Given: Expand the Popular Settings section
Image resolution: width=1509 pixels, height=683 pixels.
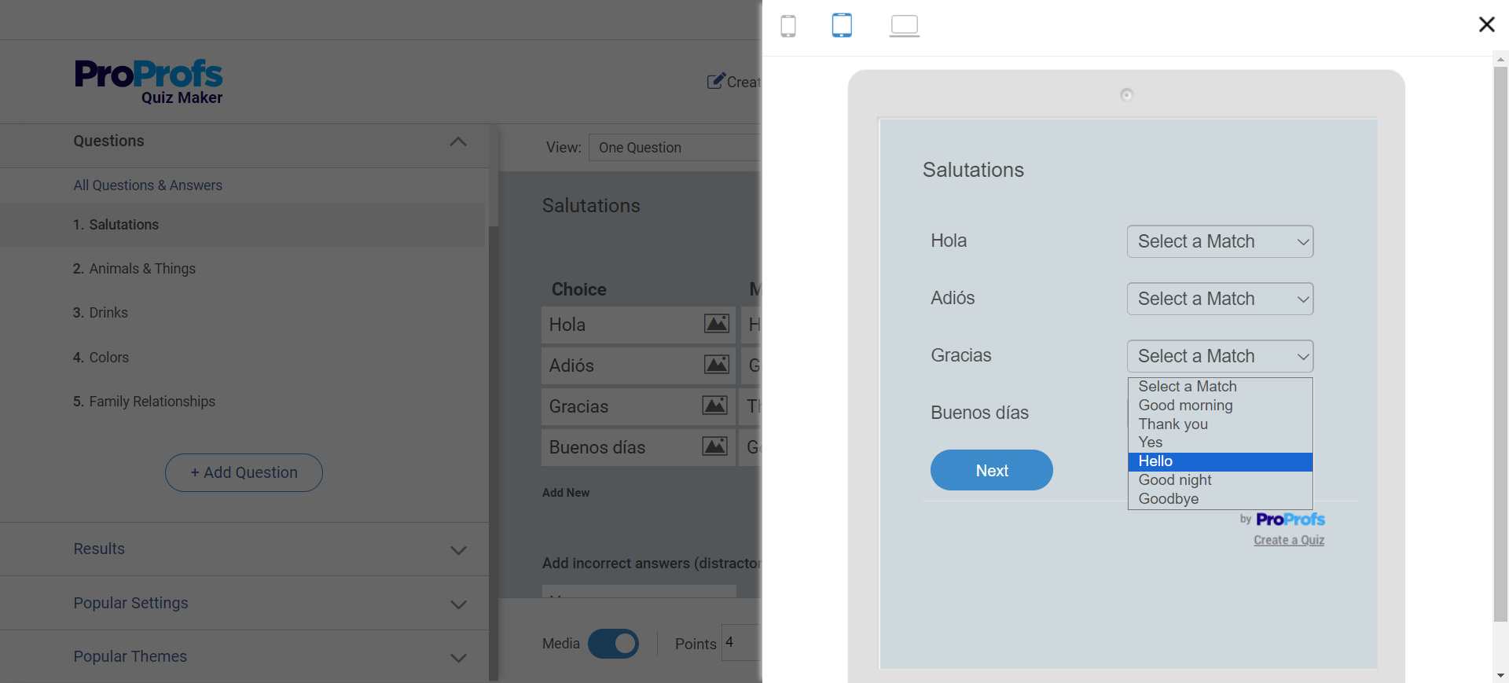Looking at the screenshot, I should coord(458,604).
